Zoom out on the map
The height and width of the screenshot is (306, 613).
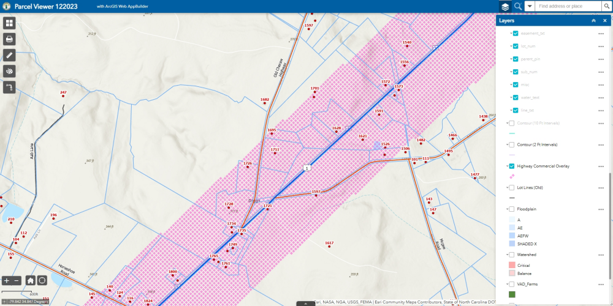17,280
